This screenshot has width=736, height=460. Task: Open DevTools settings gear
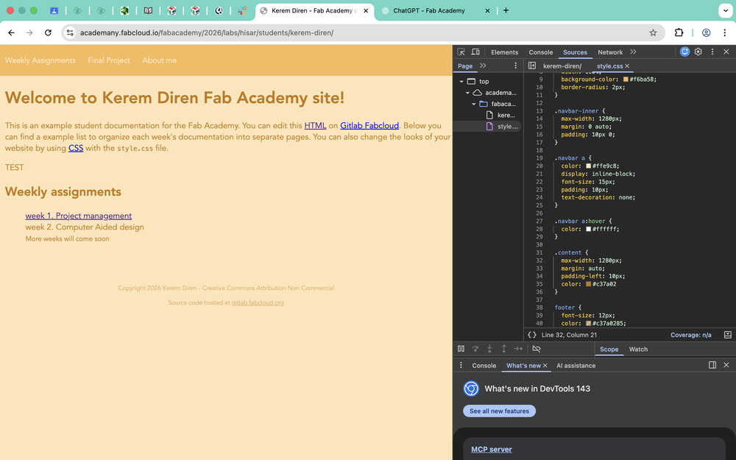click(698, 52)
